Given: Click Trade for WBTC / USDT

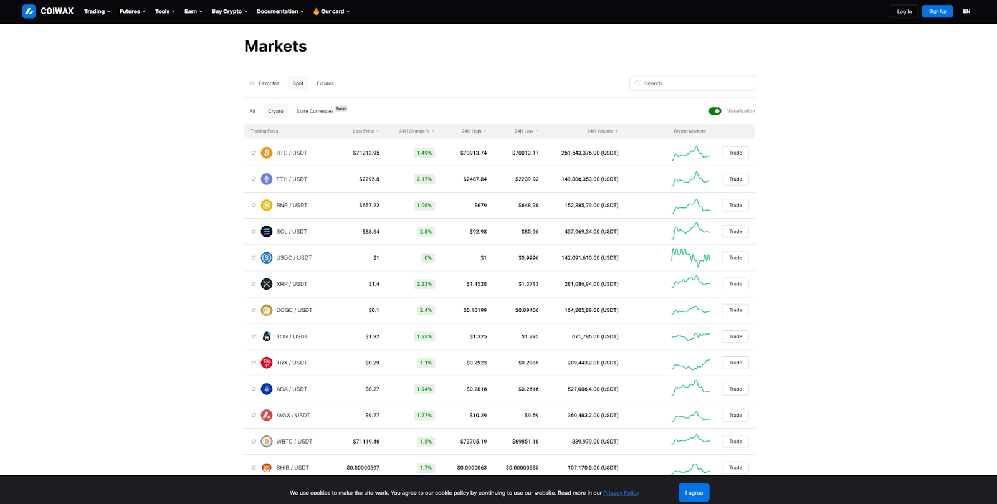Looking at the screenshot, I should pos(735,441).
